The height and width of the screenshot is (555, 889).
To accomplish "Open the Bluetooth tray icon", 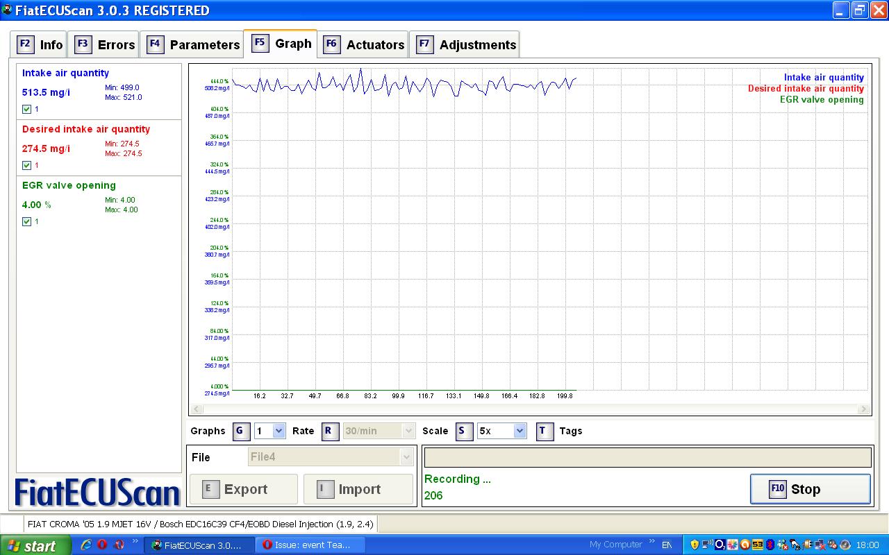I will (x=770, y=545).
